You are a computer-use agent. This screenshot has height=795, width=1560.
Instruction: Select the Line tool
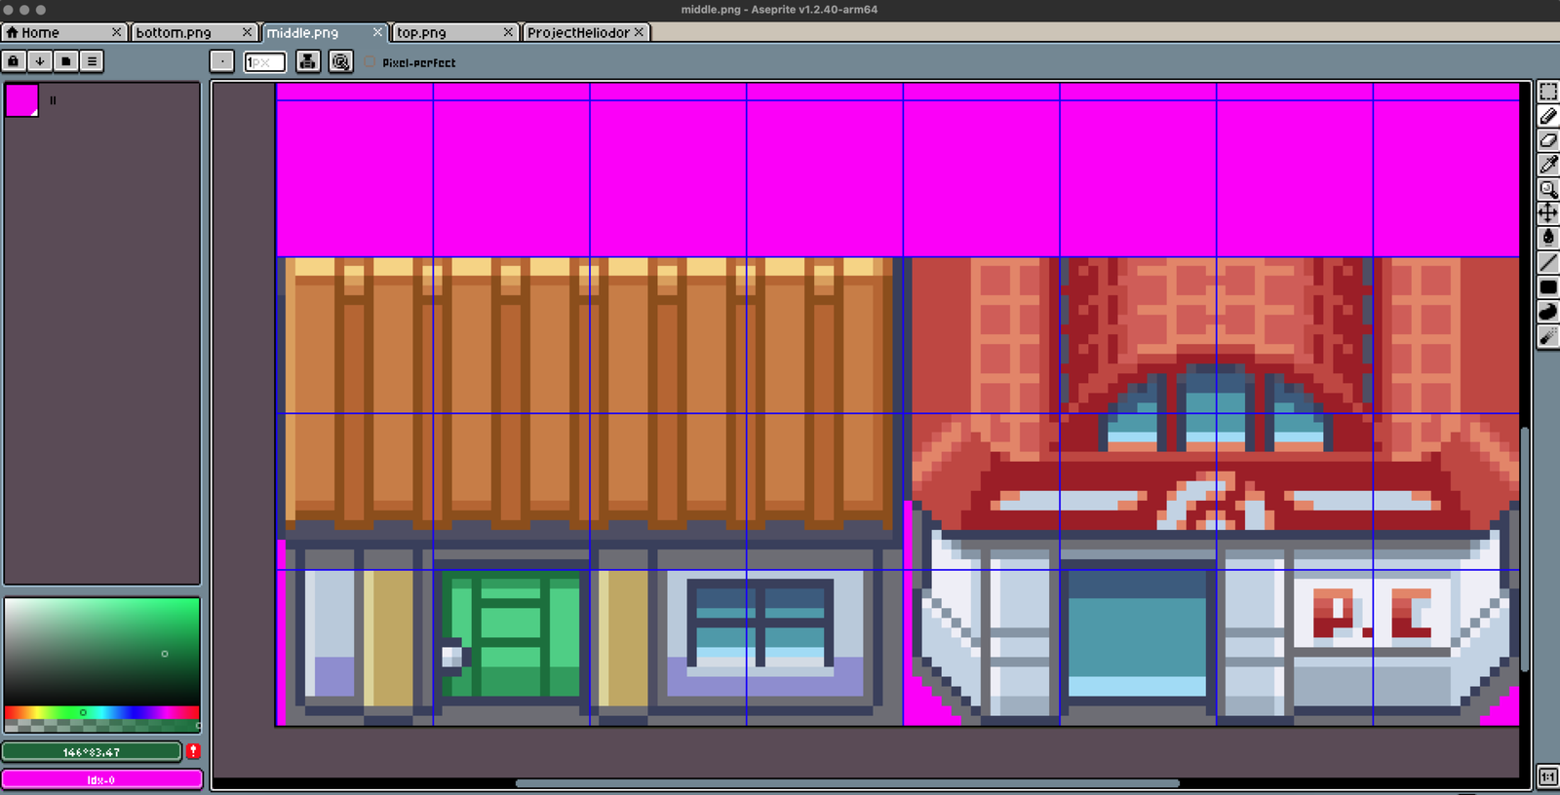pos(1547,262)
